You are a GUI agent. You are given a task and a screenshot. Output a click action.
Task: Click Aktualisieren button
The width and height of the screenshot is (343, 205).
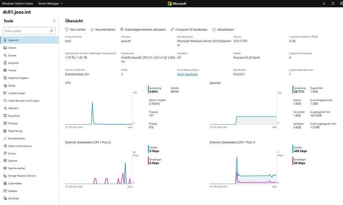coord(223,30)
